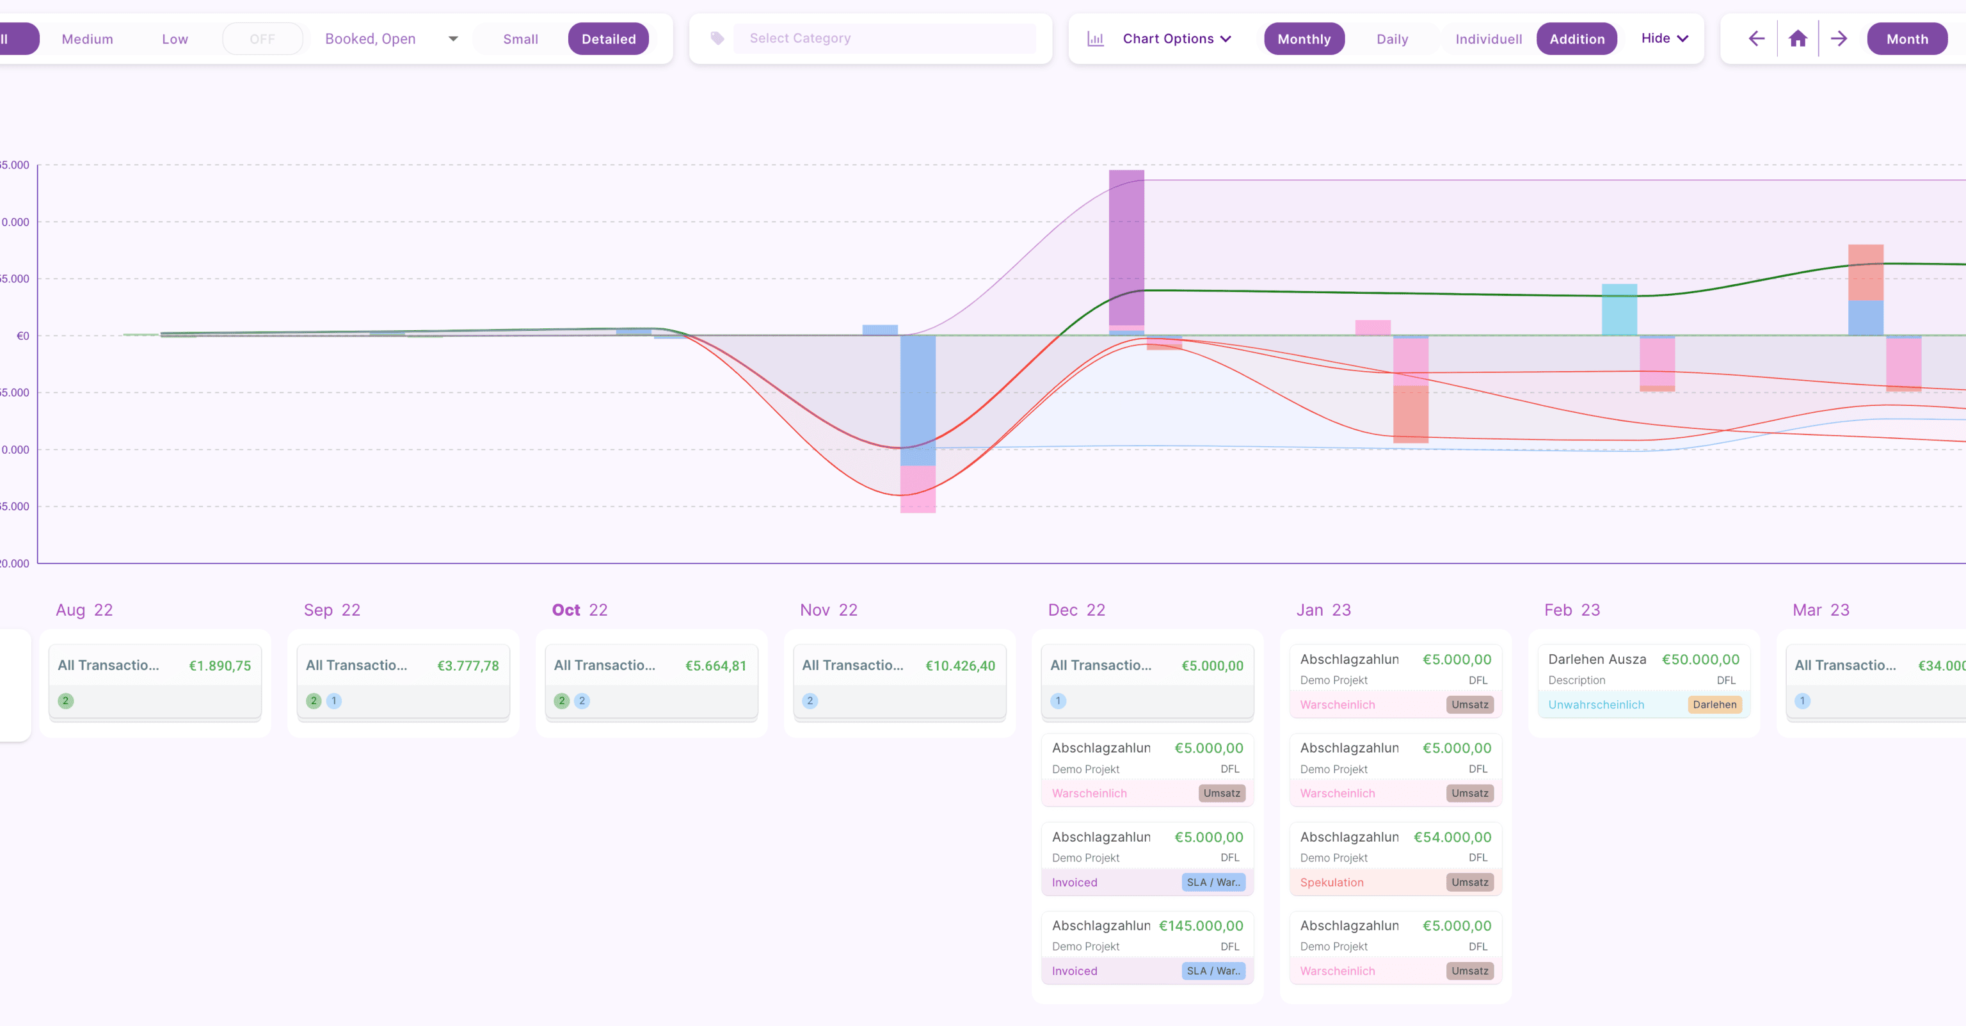The image size is (1966, 1026).
Task: Select the Medium filter tab
Action: tap(87, 39)
